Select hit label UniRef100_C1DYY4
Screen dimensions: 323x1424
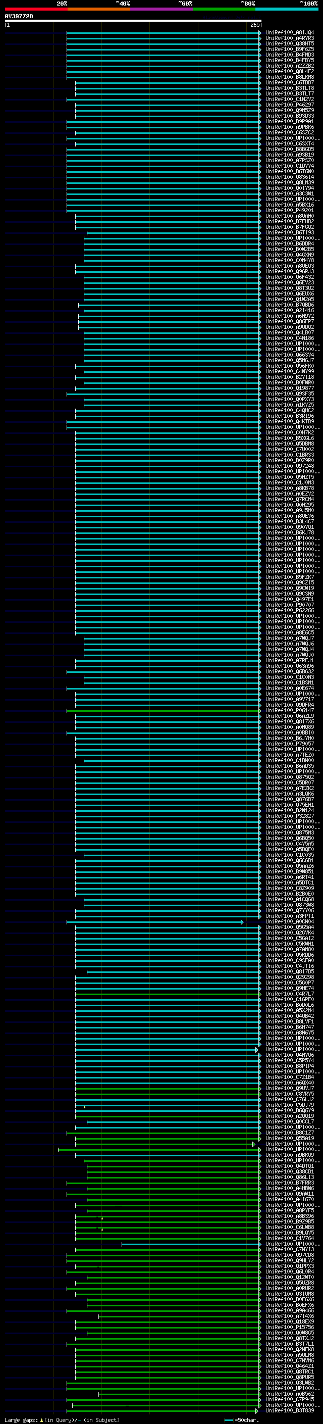[x=290, y=166]
